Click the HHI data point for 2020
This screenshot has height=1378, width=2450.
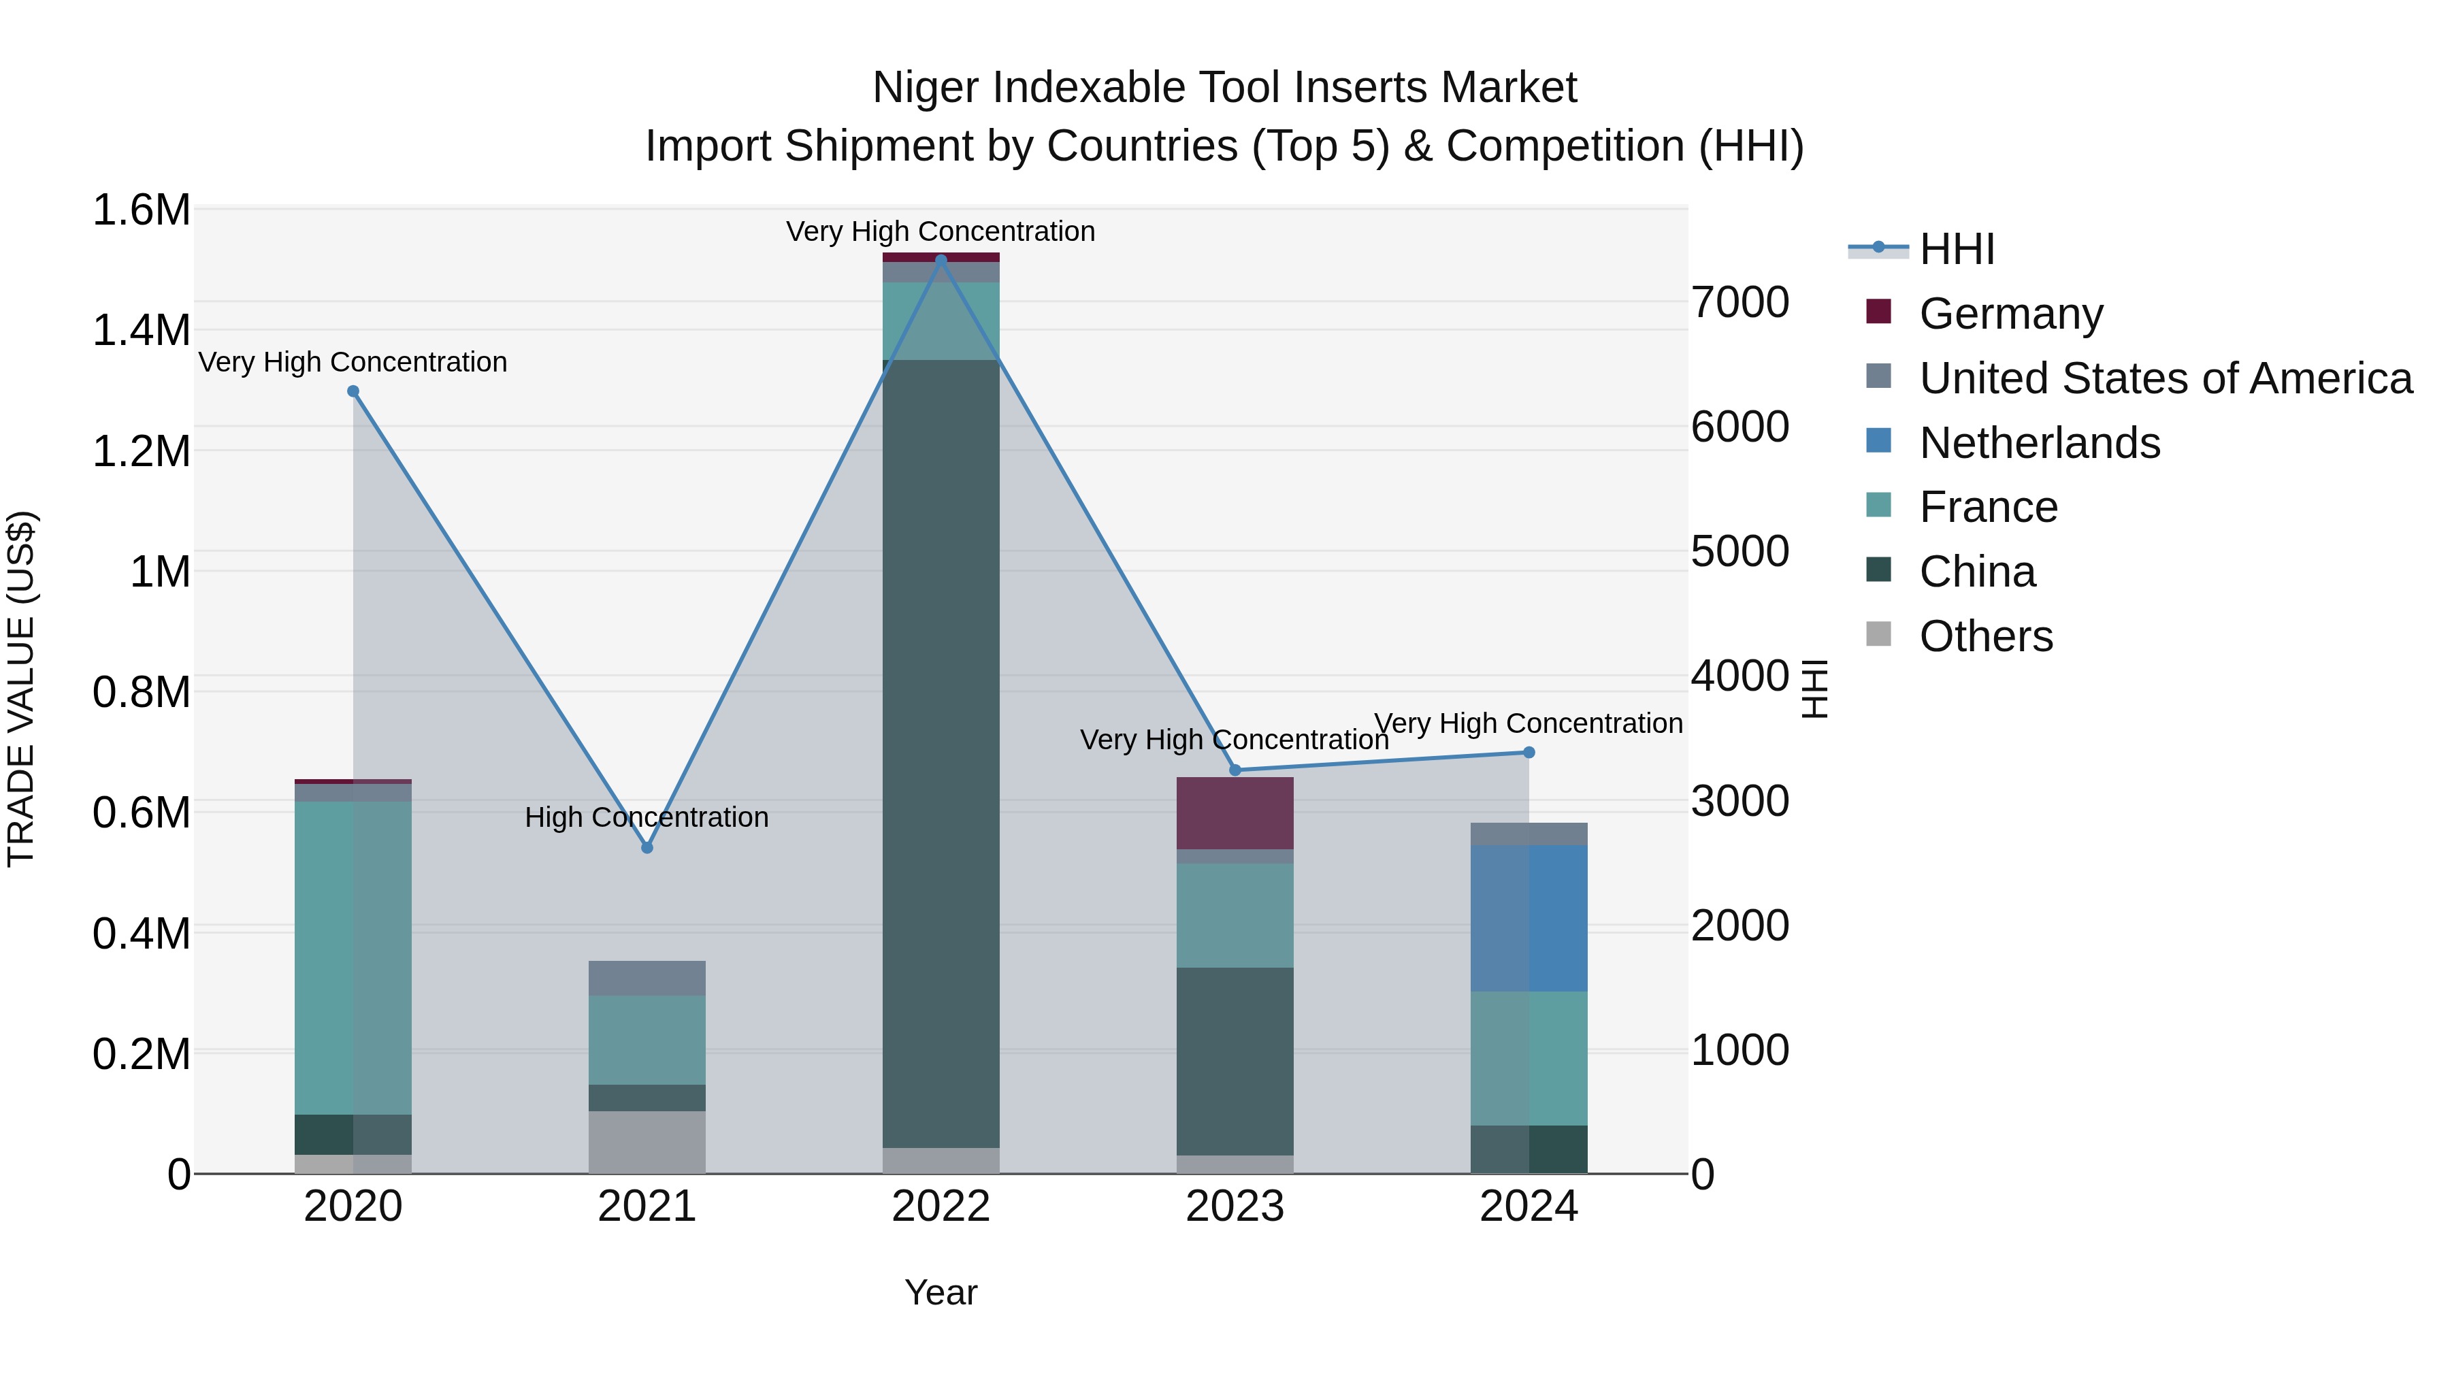pyautogui.click(x=353, y=391)
